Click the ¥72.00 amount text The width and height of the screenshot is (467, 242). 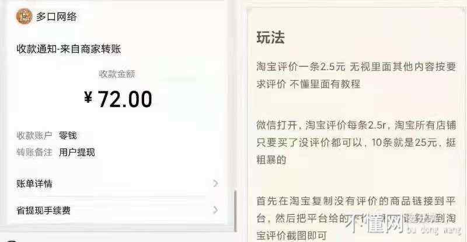[118, 99]
